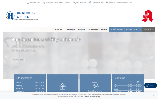Click the ERLE pollen row
158x99 pixels.
[128, 87]
